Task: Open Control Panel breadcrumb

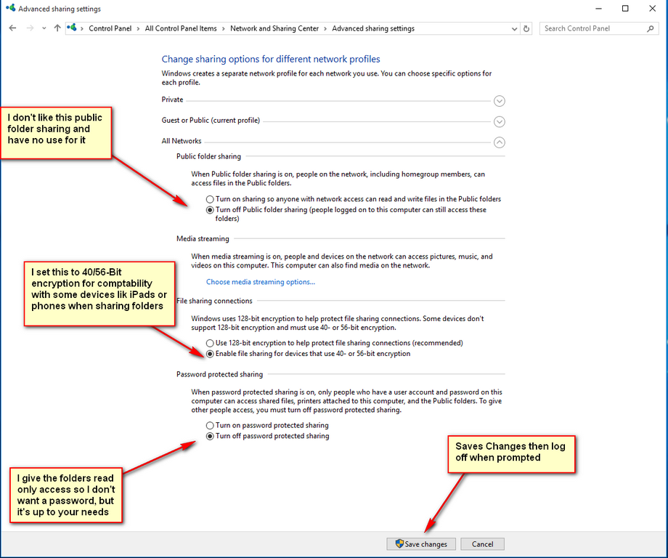Action: pos(110,28)
